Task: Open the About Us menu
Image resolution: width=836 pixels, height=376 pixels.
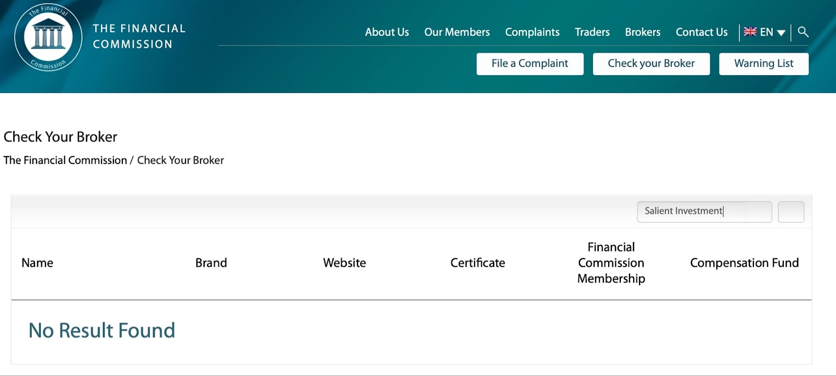Action: pos(387,32)
